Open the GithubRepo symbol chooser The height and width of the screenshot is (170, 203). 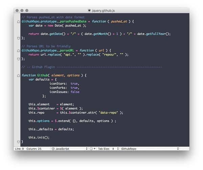pos(150,149)
